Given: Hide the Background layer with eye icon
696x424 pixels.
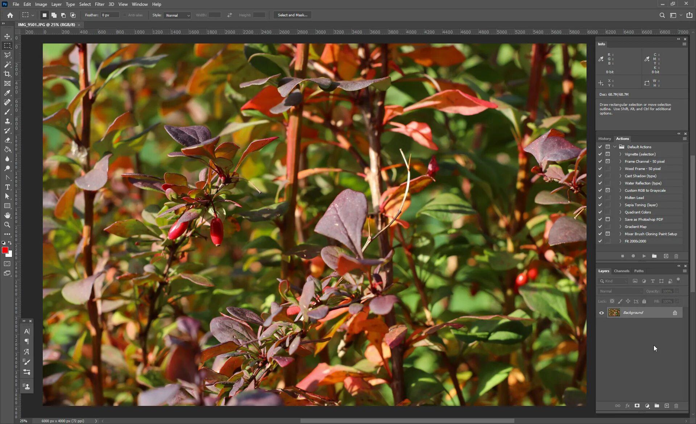Looking at the screenshot, I should tap(601, 313).
